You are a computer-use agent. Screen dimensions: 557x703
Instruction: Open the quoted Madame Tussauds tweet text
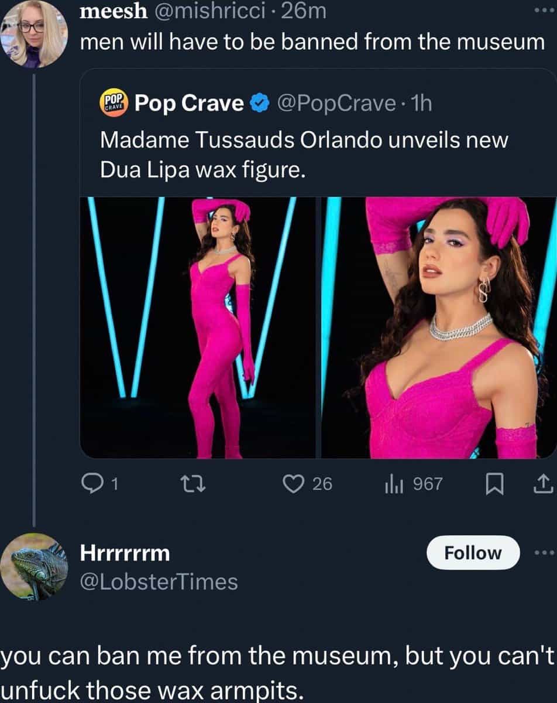pyautogui.click(x=304, y=155)
